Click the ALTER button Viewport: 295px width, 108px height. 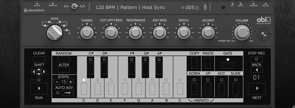coord(64,70)
